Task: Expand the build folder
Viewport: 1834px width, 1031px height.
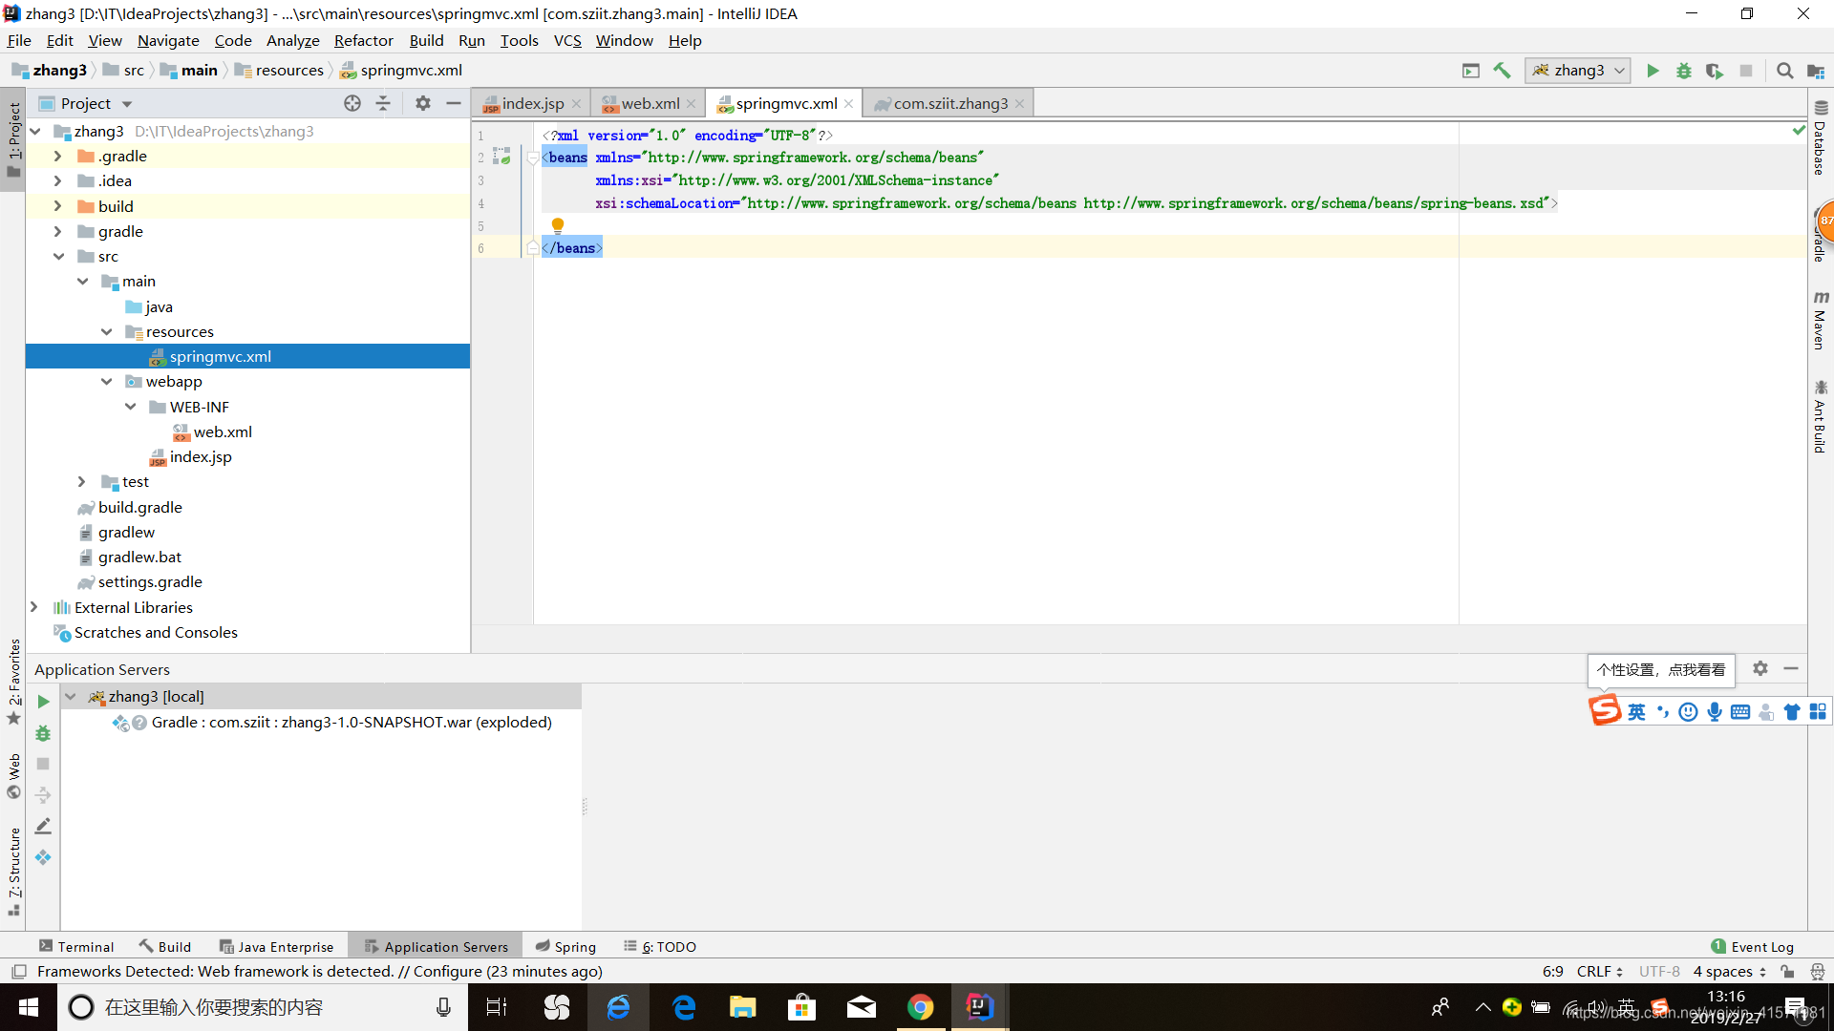Action: point(57,206)
